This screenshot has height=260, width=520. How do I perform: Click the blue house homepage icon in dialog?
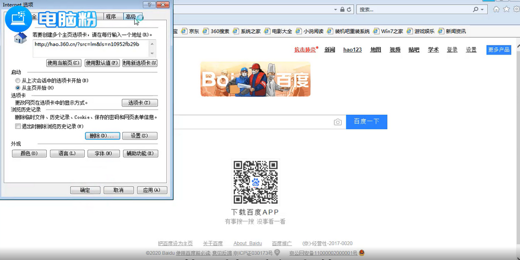[21, 37]
